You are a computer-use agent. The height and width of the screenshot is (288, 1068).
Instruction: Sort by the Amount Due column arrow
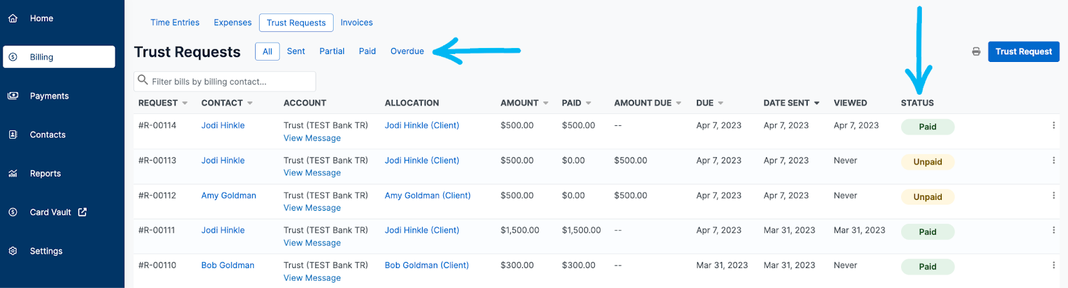[678, 103]
